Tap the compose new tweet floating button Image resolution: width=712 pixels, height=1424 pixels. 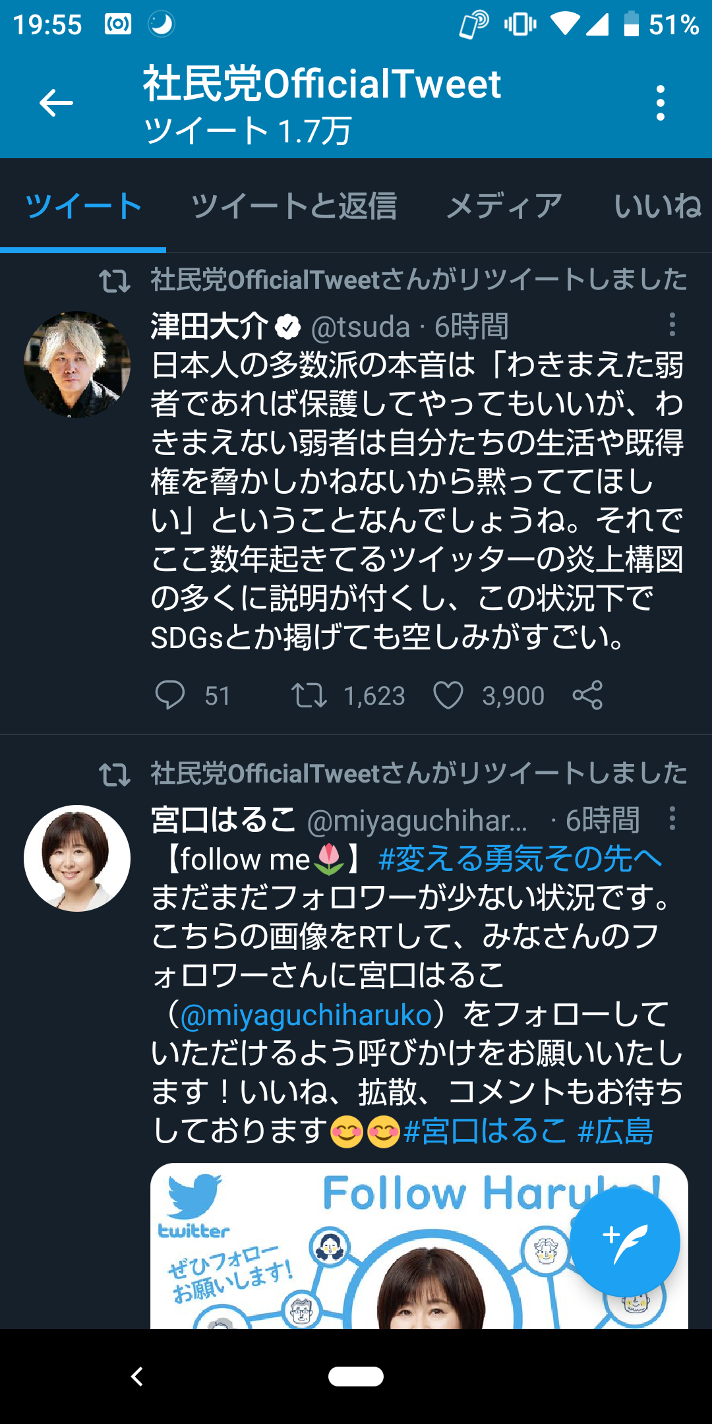pos(624,1242)
